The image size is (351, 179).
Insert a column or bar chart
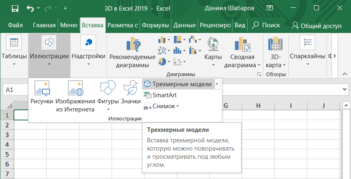(164, 40)
